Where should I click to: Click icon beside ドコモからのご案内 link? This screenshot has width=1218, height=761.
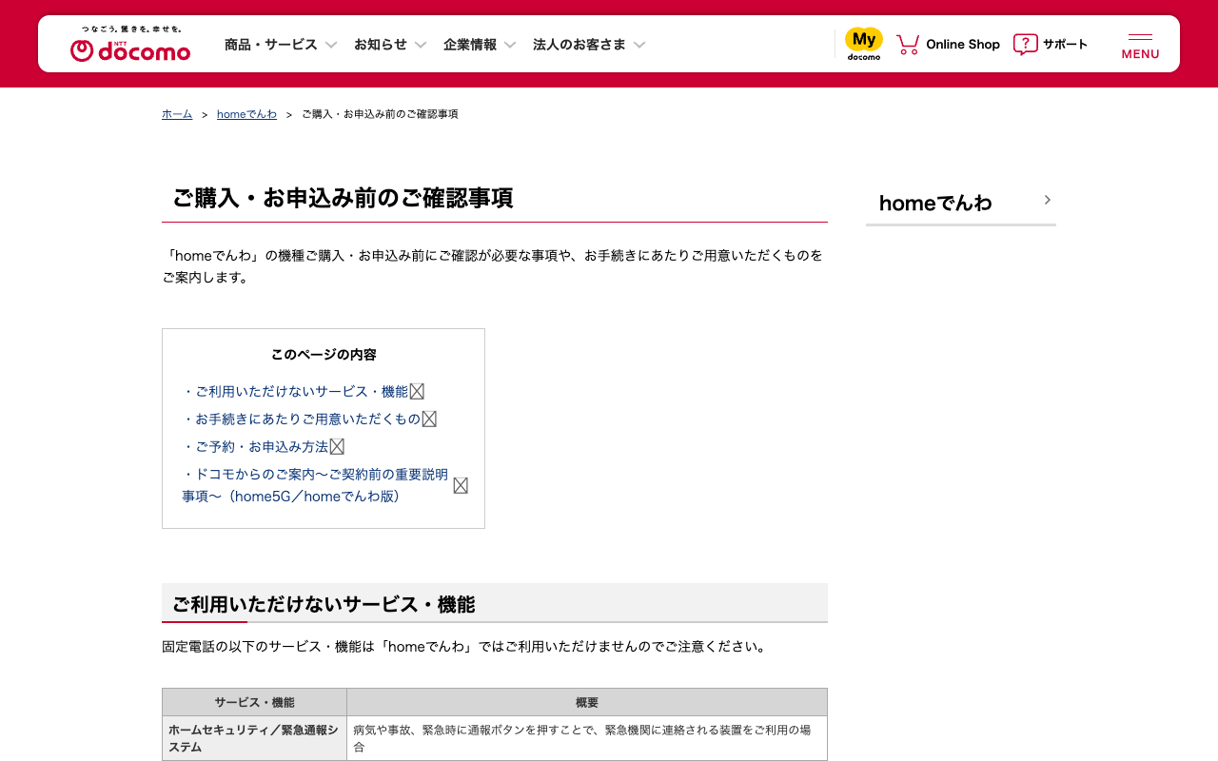tap(461, 485)
